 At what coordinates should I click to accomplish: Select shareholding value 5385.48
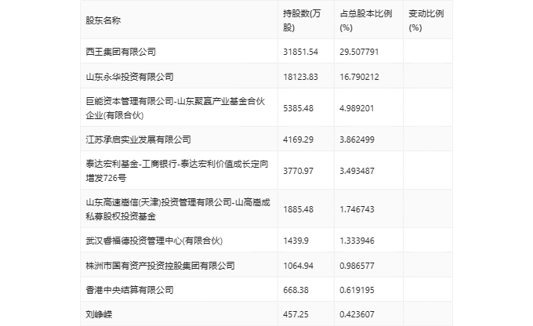point(298,108)
